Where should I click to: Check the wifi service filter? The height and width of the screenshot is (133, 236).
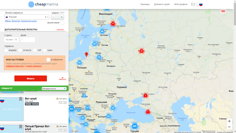(x=35, y=50)
